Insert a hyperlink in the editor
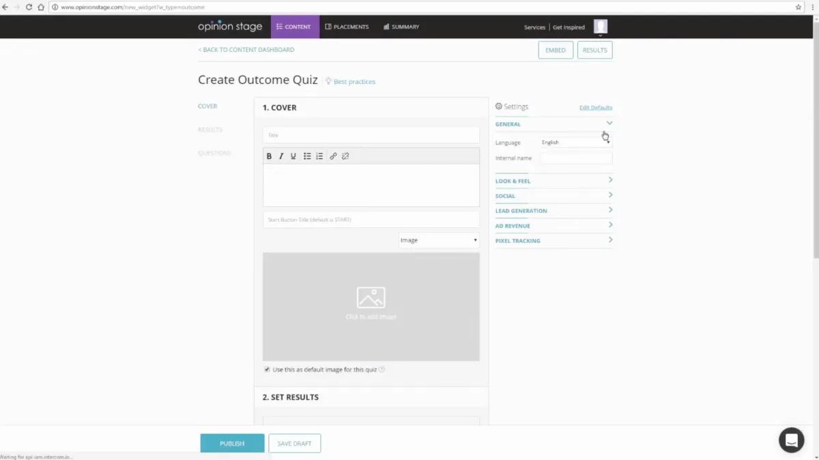Screen dimensions: 819x460 (x=333, y=156)
